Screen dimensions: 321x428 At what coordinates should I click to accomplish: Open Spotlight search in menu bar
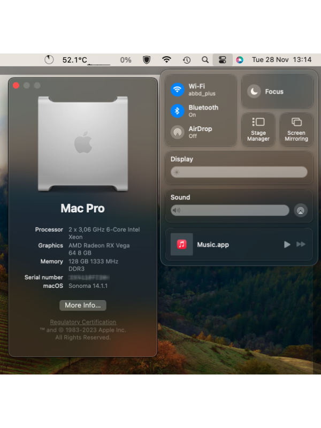coord(205,60)
